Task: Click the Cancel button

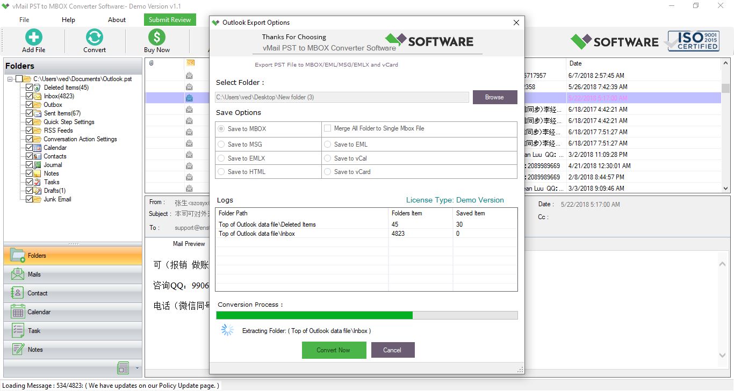Action: click(392, 350)
